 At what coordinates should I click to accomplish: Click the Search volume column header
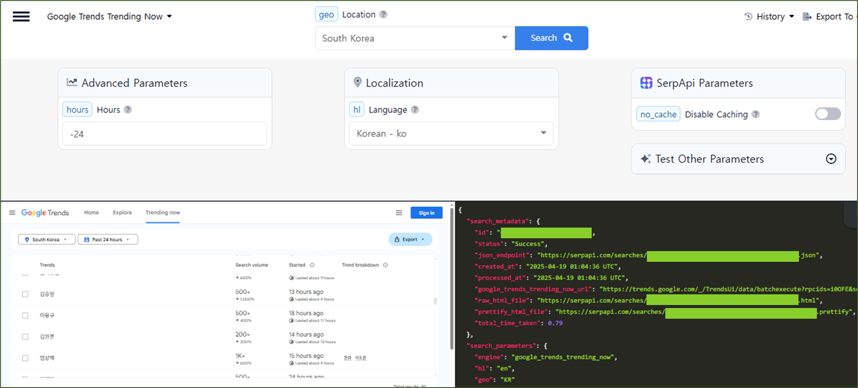tap(252, 265)
